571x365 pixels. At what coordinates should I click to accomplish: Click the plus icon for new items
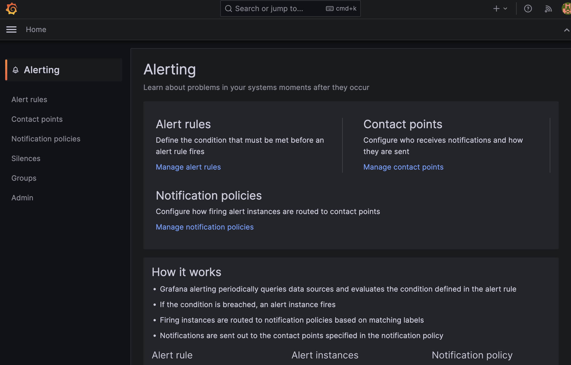496,9
